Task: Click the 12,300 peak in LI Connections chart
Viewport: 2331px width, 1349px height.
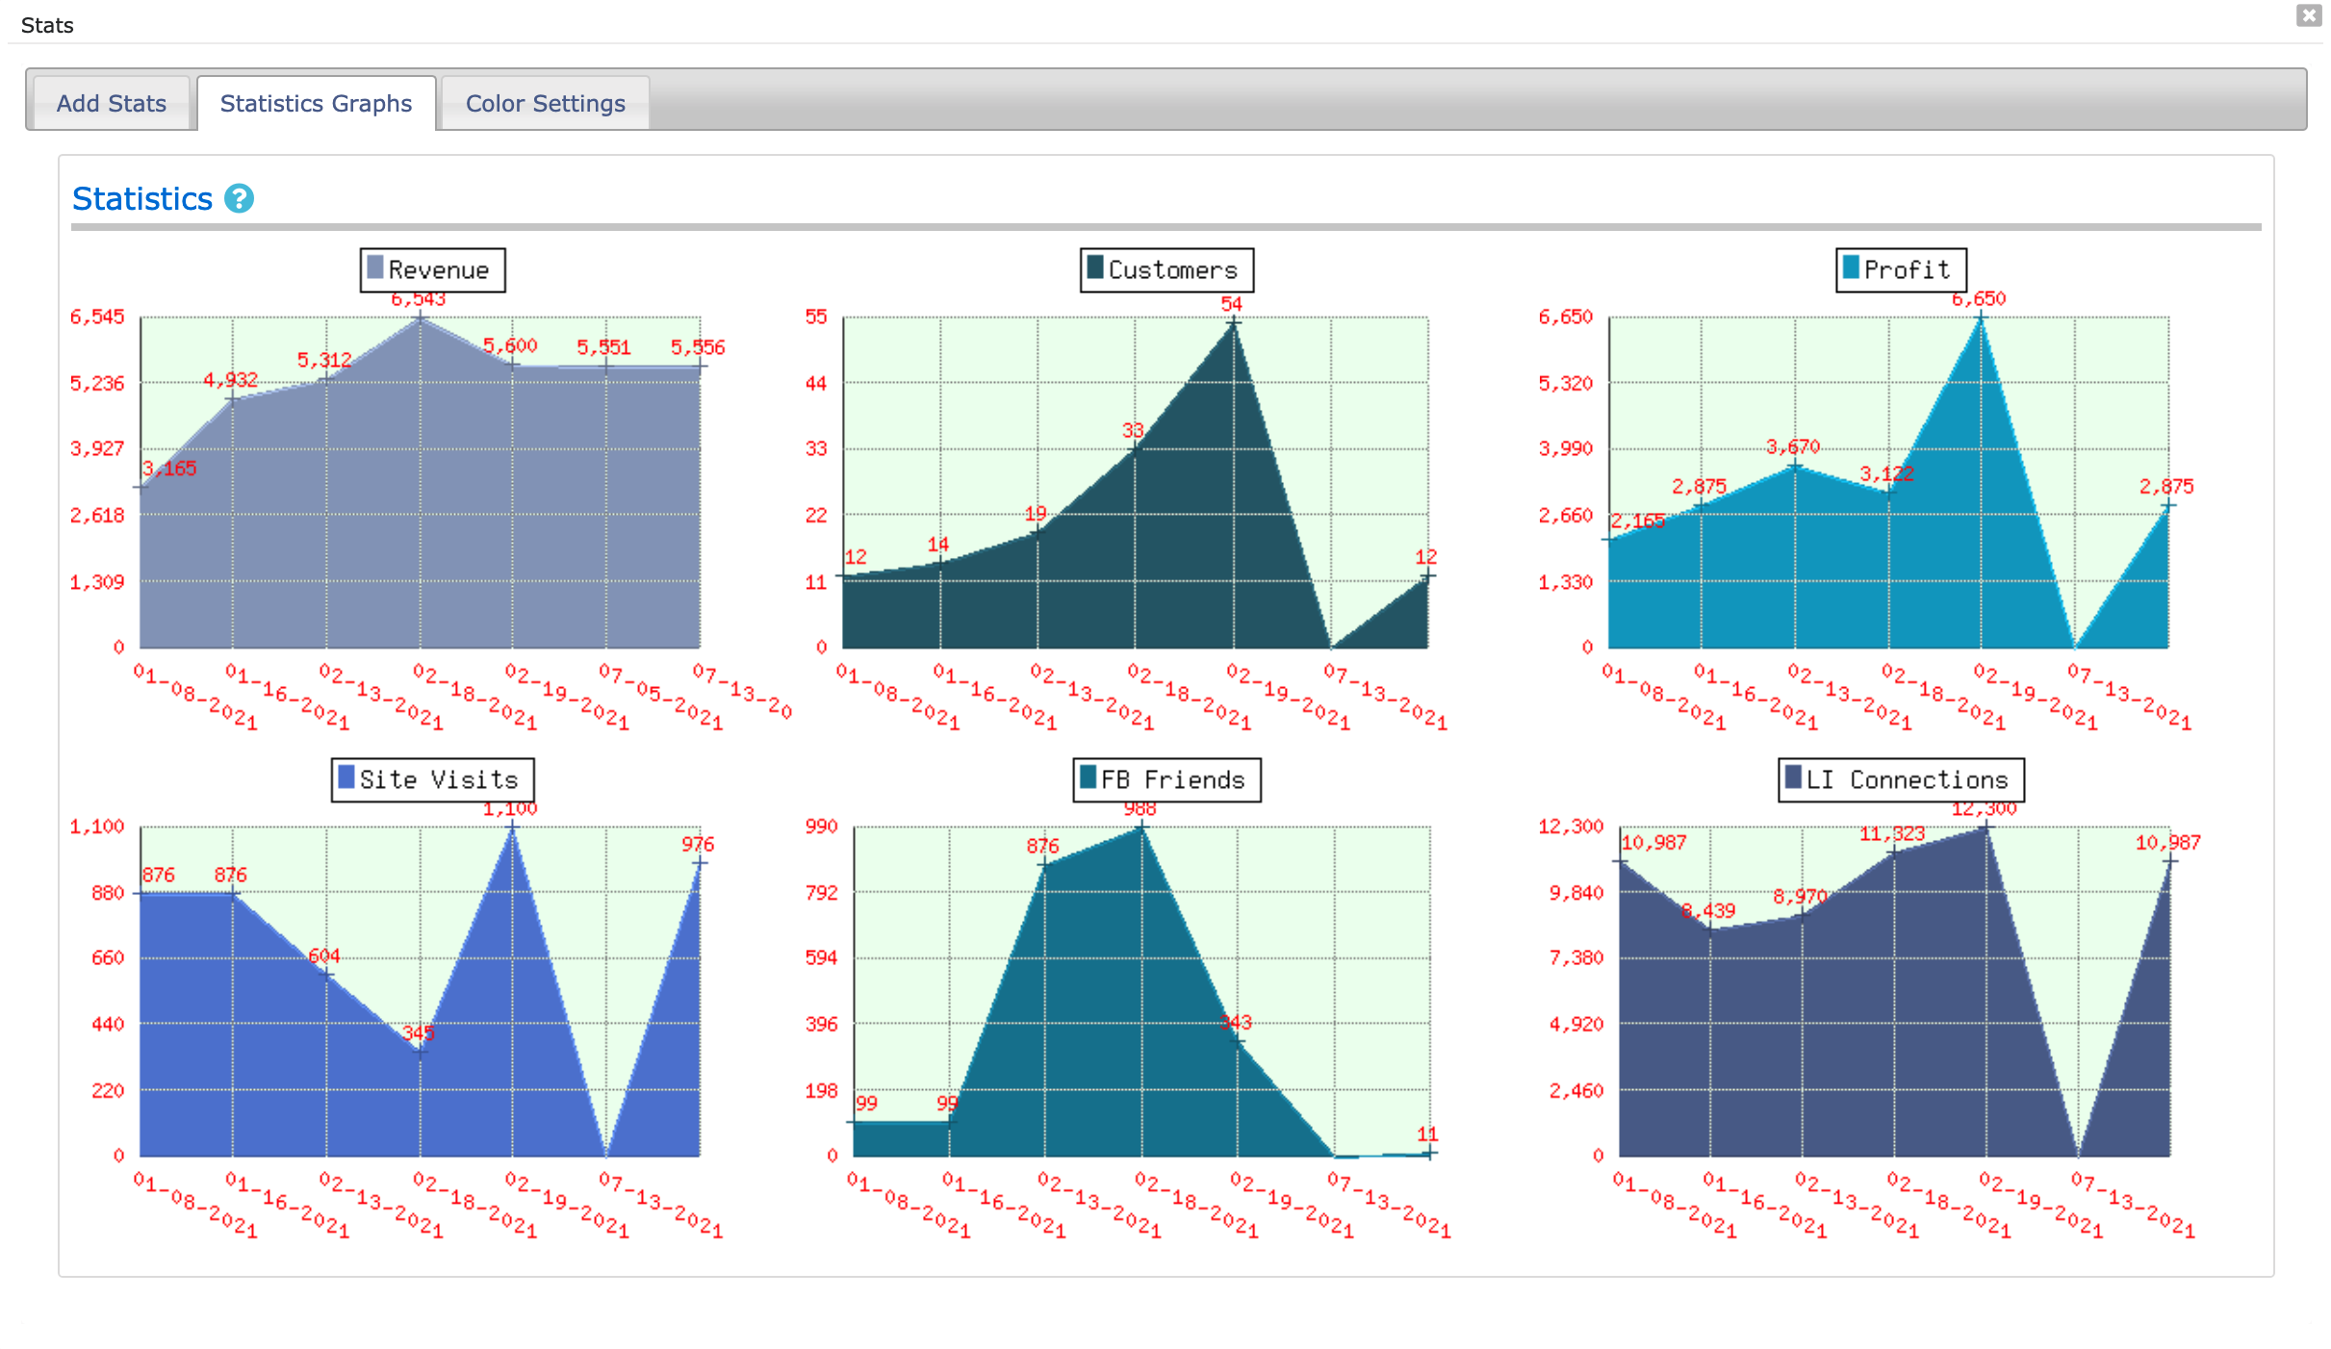Action: (x=1985, y=827)
